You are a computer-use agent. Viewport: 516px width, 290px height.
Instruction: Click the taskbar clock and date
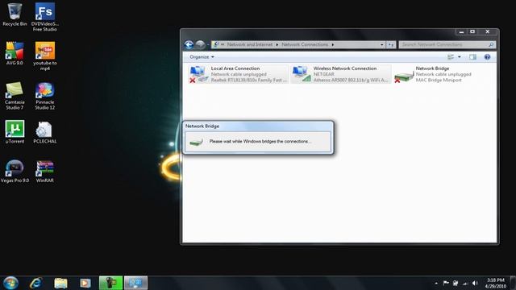coord(495,283)
